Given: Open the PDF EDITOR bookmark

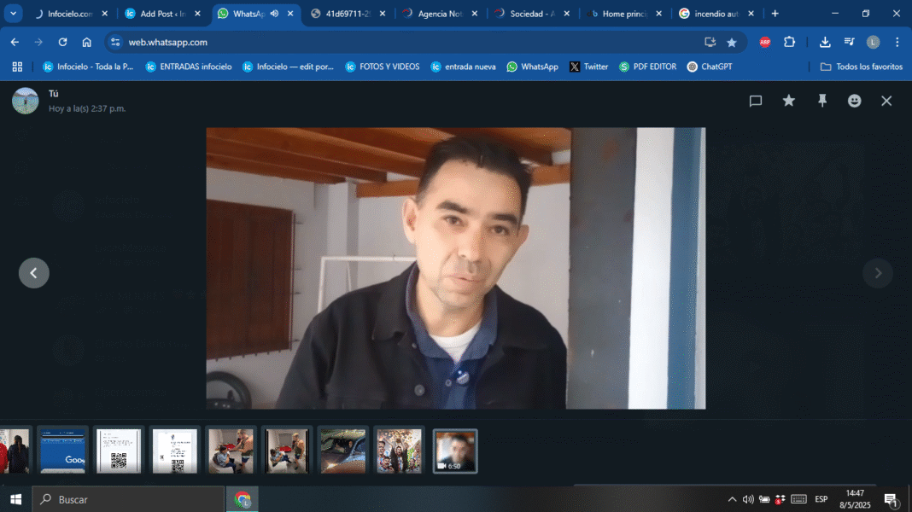Looking at the screenshot, I should [647, 67].
